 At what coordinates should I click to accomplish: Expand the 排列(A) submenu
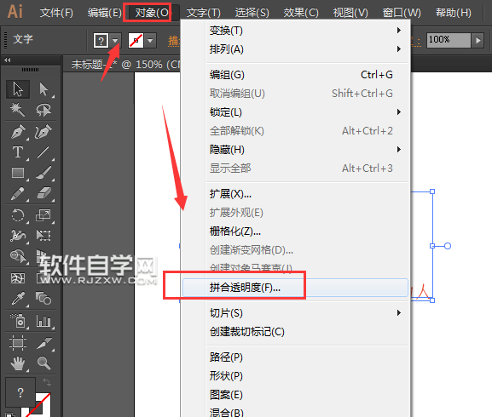pos(399,49)
